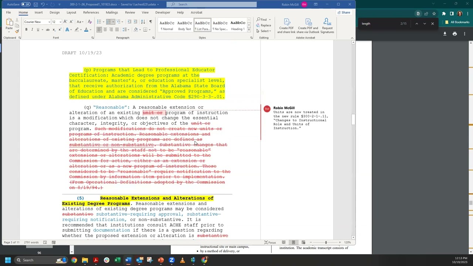Image resolution: width=473 pixels, height=266 pixels.
Task: Click the Word vertical scrollbar thumb
Action: pos(354,120)
